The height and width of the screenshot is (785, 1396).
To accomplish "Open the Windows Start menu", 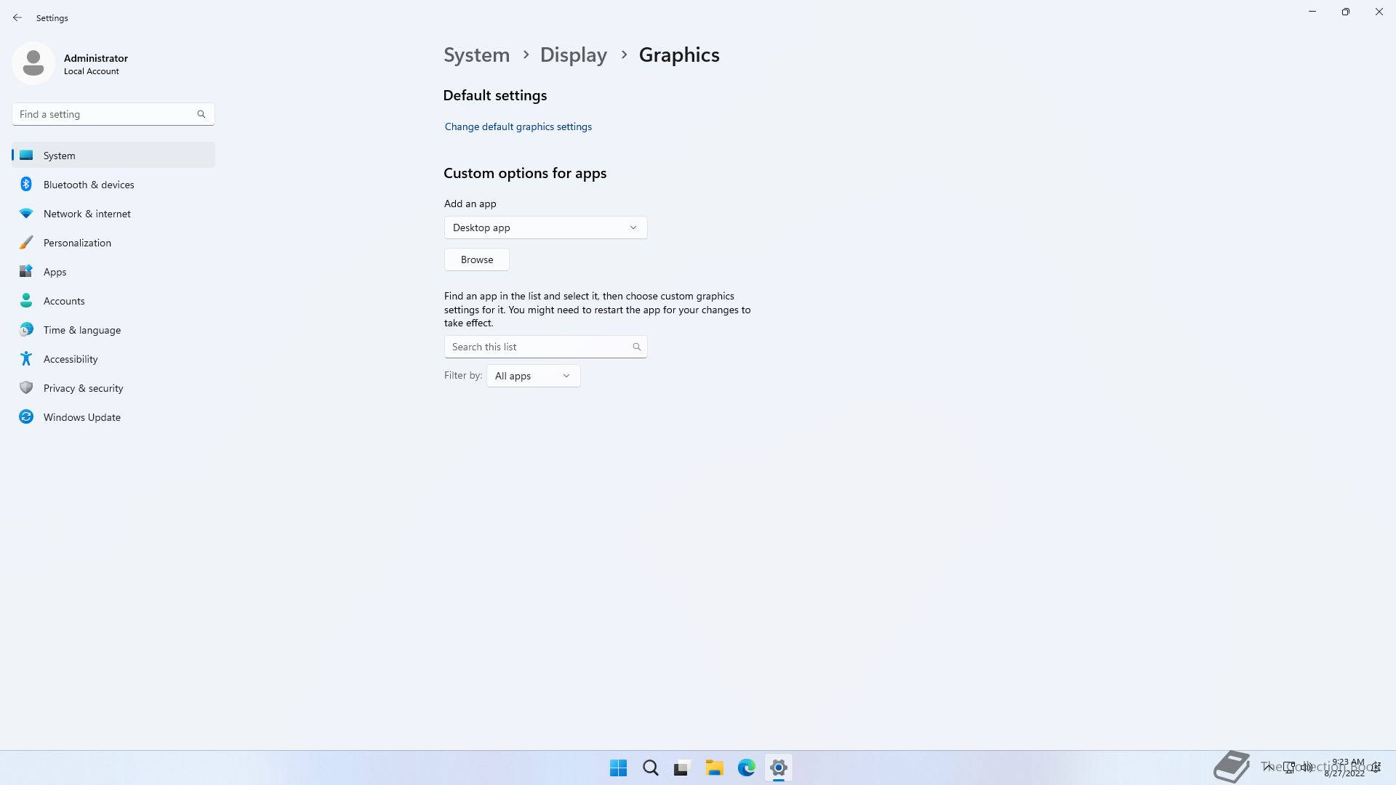I will click(618, 768).
